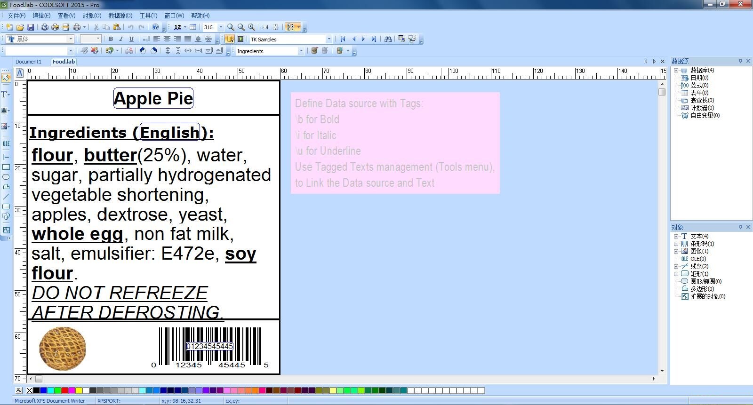The height and width of the screenshot is (405, 753).
Task: Select the Rectangle drawing tool
Action: (x=6, y=167)
